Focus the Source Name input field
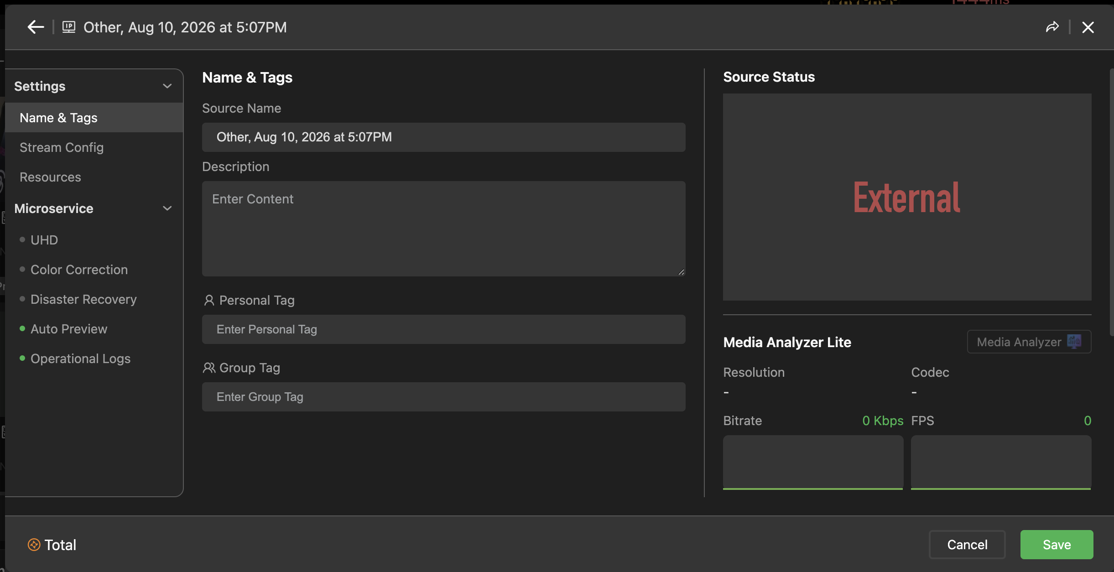The image size is (1114, 572). coord(443,137)
